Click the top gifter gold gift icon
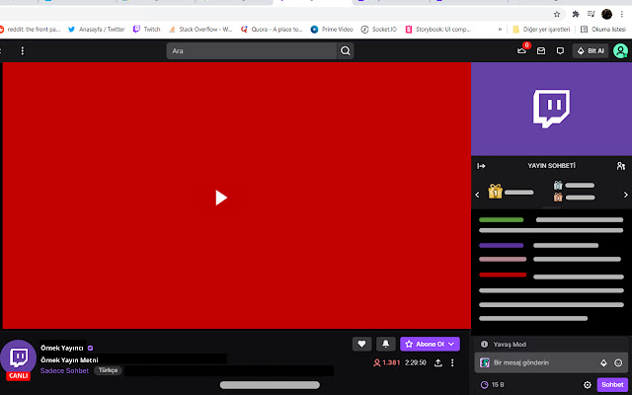 click(x=496, y=192)
